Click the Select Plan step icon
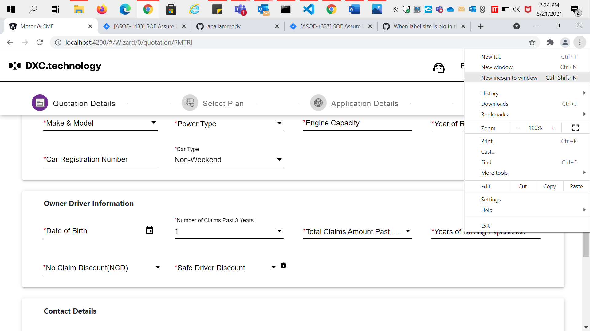The image size is (590, 331). [x=190, y=103]
